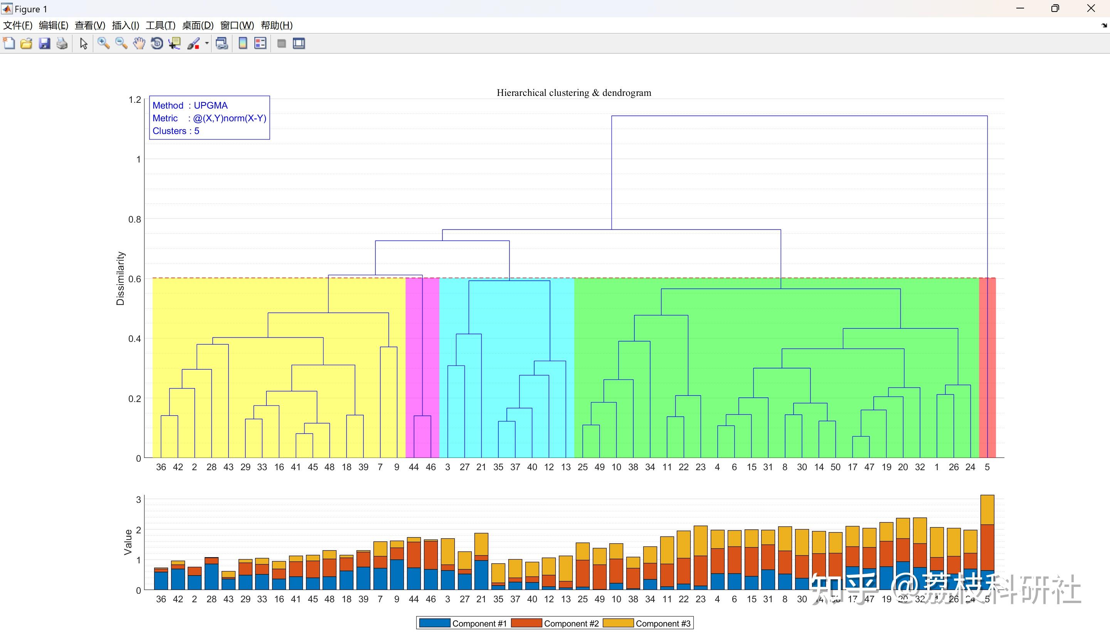This screenshot has width=1110, height=635.
Task: Click the dock figure arrow at the top right
Action: [1104, 25]
